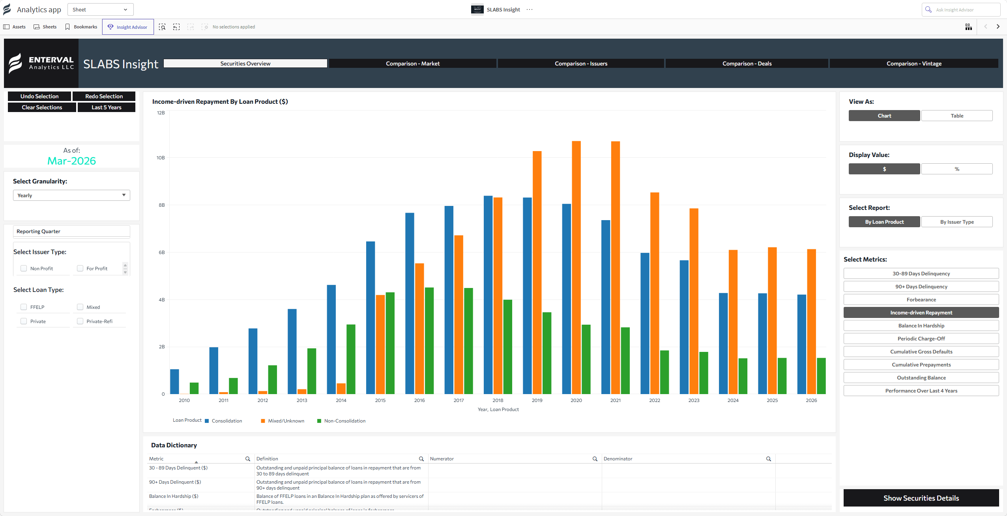This screenshot has width=1007, height=516.
Task: Switch view to Table
Action: [x=957, y=116]
